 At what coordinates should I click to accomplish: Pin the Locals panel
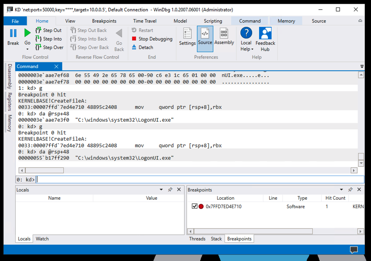click(170, 190)
